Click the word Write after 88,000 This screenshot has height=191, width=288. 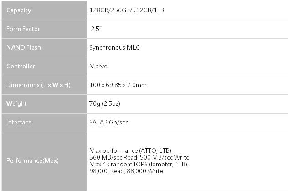155,171
